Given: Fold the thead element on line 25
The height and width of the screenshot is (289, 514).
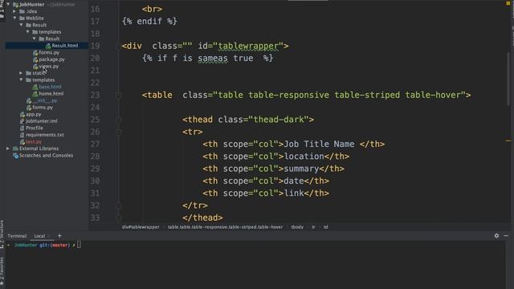Looking at the screenshot, I should 118,120.
